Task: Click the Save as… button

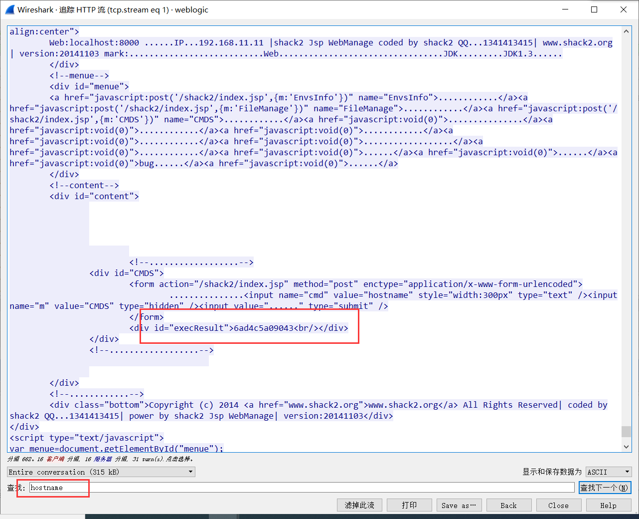Action: (459, 505)
